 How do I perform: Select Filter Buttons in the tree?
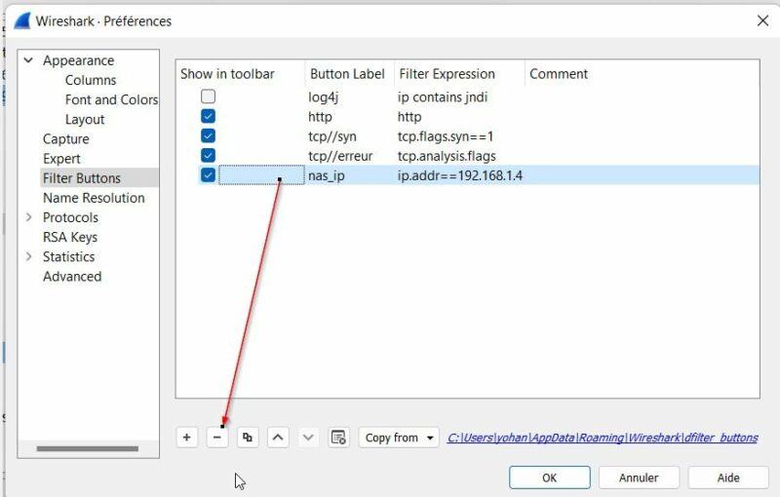pyautogui.click(x=82, y=178)
